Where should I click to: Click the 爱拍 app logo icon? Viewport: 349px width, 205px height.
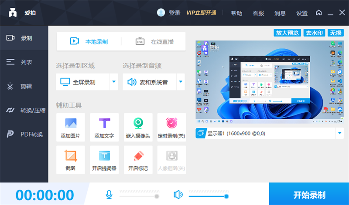click(13, 13)
